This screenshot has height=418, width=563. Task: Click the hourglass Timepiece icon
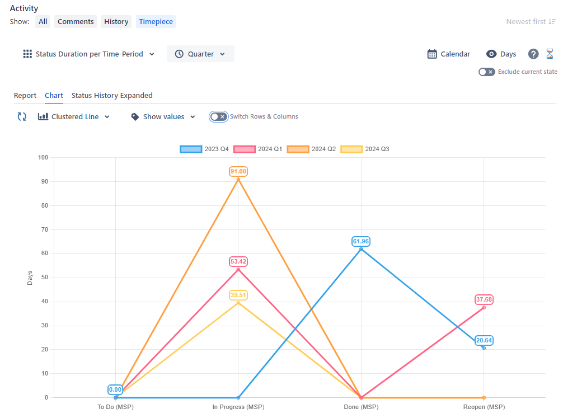[x=550, y=54]
